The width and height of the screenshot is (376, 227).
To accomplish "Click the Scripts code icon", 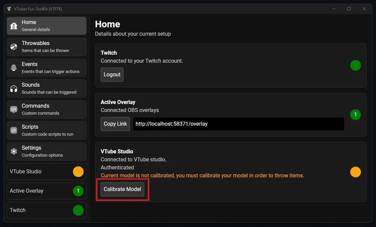I will 14,130.
